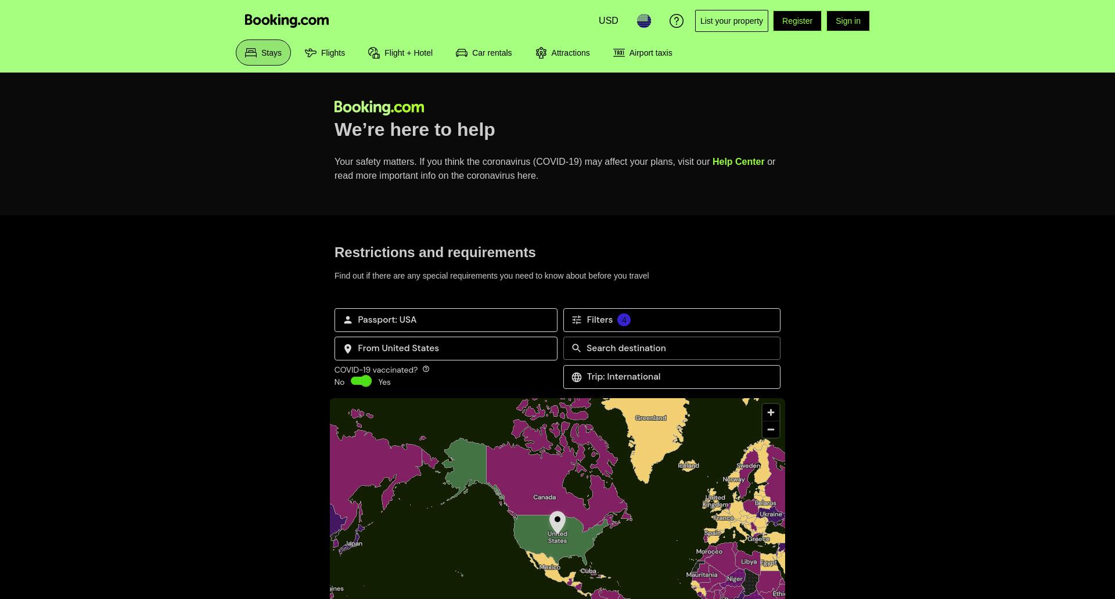The image size is (1115, 599).
Task: Click the Search destination field
Action: pos(672,348)
